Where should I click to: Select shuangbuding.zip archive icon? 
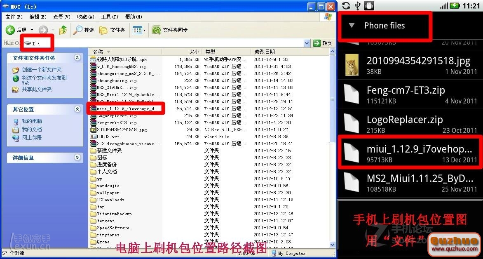point(93,80)
